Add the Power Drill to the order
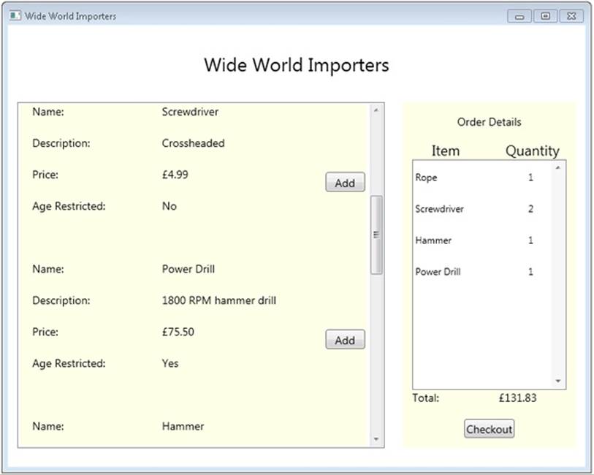The image size is (594, 475). pyautogui.click(x=345, y=339)
